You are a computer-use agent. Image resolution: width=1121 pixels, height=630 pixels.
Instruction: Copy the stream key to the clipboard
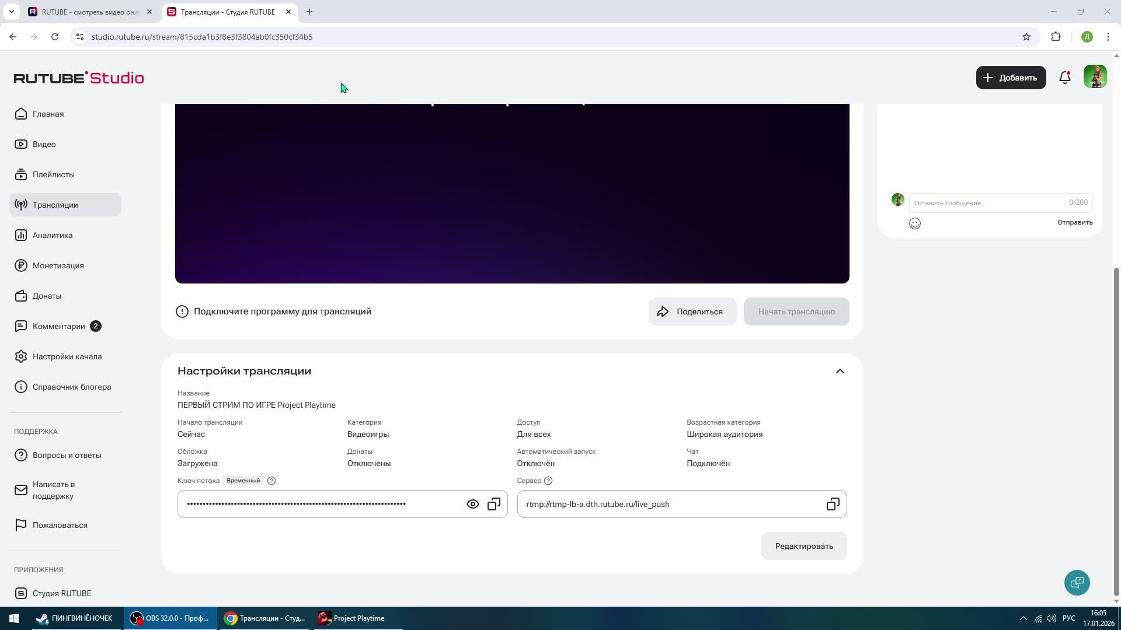pos(494,504)
